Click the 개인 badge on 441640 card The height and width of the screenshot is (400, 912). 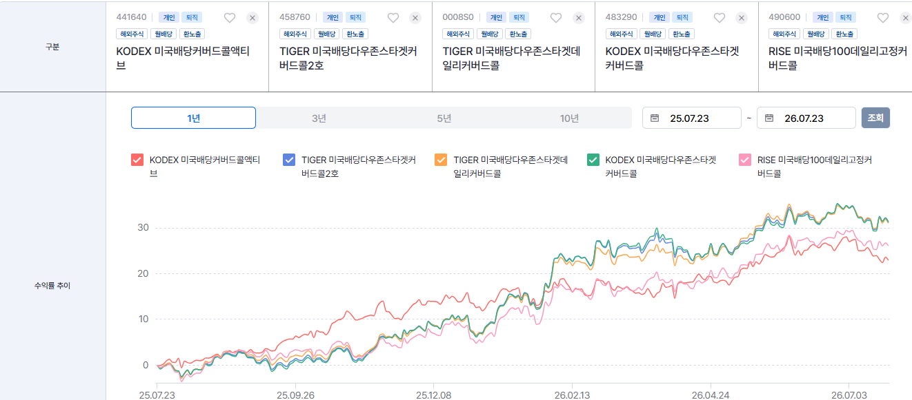169,17
